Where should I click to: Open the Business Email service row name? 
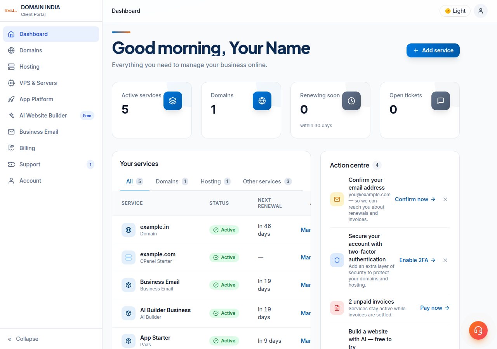point(160,282)
